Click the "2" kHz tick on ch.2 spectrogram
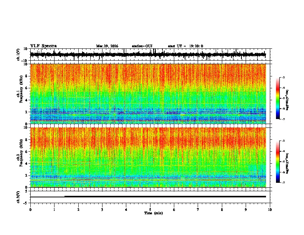Screen dimensions: 304x235 pyautogui.click(x=26, y=175)
